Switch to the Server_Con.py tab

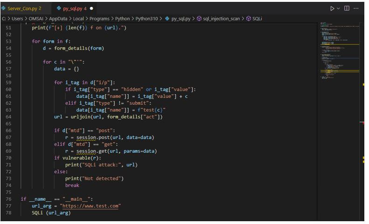[x=24, y=8]
